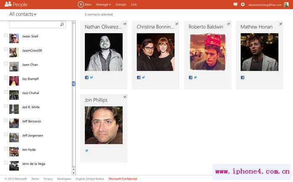Click Mathew Honan's Facebook icon
Viewport: 293px width, 182px height.
(243, 77)
